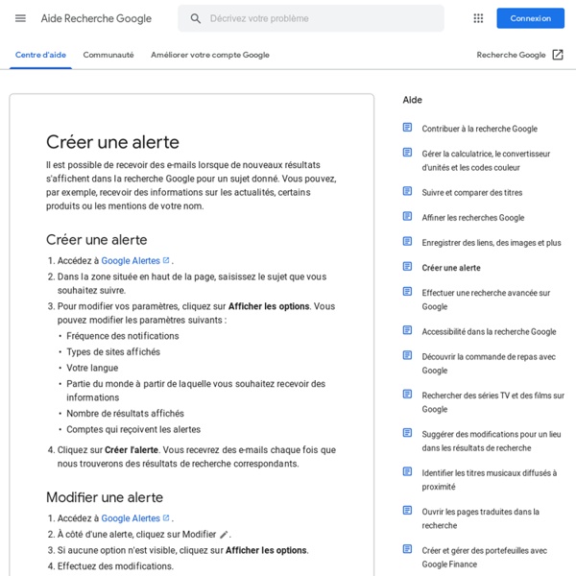Open the Google apps grid
Image resolution: width=576 pixels, height=576 pixels.
(x=478, y=18)
